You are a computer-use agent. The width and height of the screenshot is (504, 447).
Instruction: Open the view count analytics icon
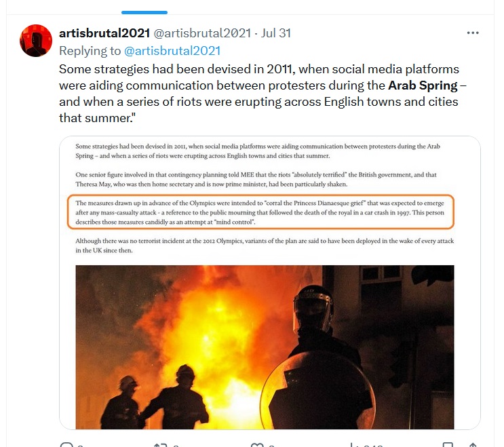(353, 445)
